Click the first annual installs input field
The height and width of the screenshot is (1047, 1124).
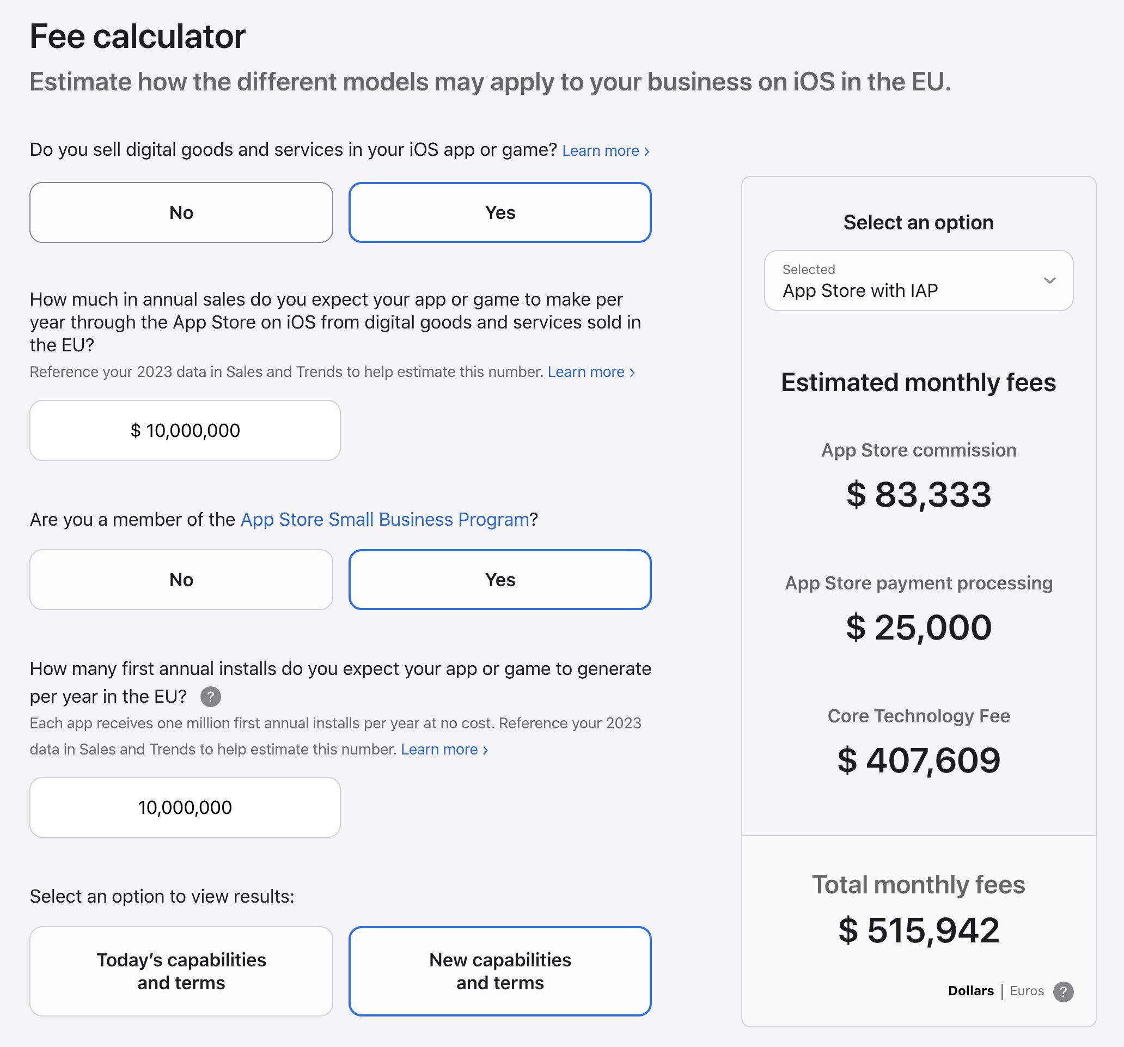point(185,807)
